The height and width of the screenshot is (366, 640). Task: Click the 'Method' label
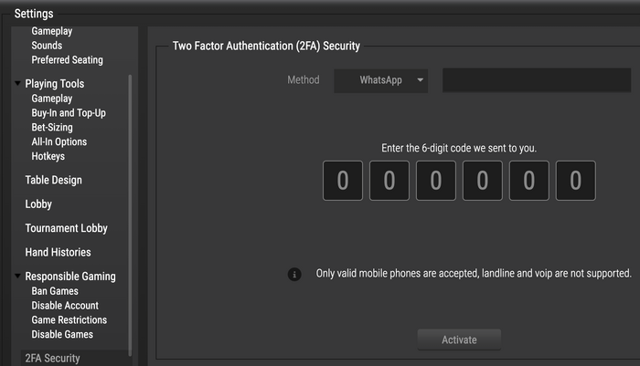[304, 80]
